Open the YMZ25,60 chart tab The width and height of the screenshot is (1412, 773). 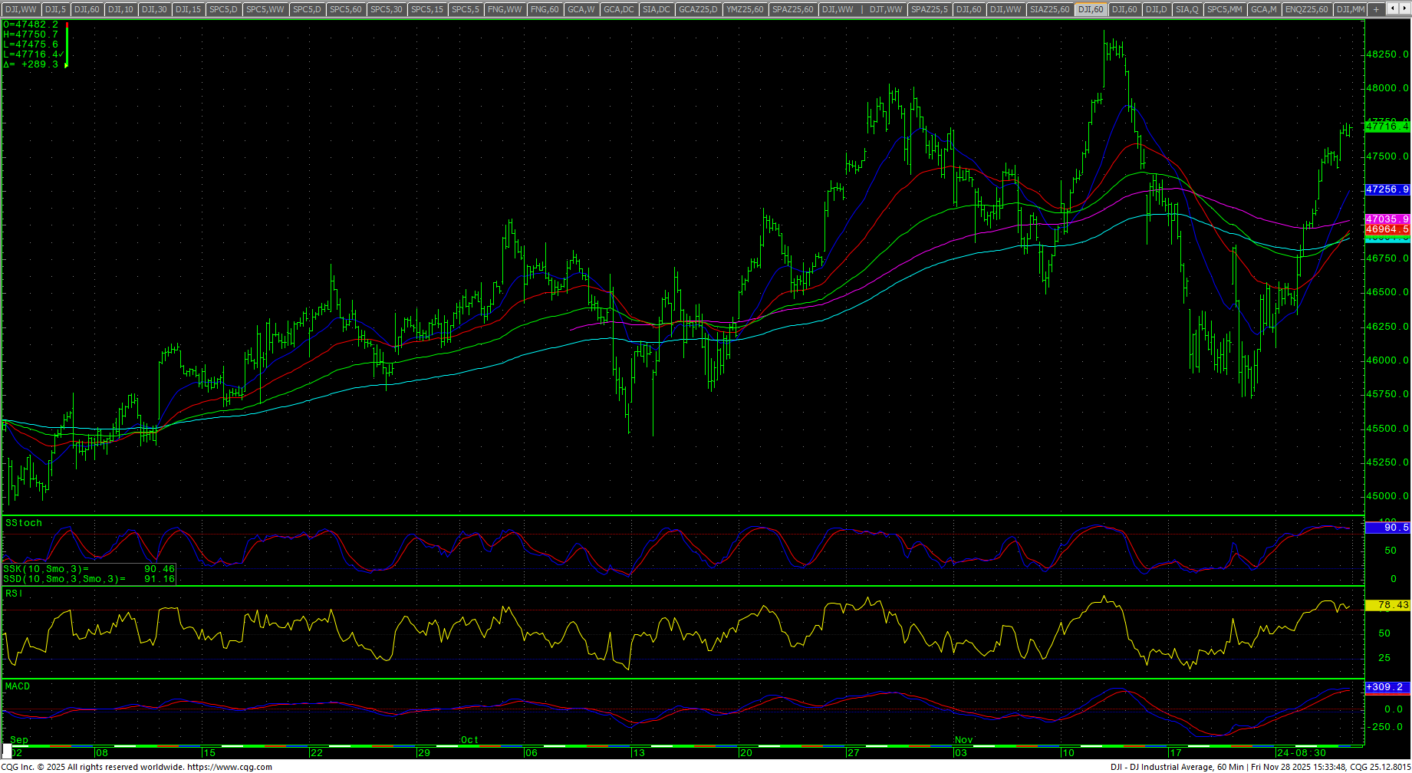tap(745, 9)
